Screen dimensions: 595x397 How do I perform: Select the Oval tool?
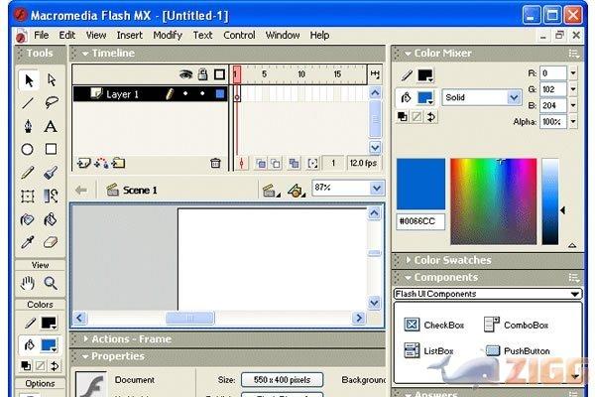tap(28, 149)
